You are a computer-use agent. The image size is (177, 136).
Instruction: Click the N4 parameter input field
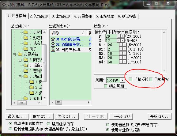[x=113, y=62]
